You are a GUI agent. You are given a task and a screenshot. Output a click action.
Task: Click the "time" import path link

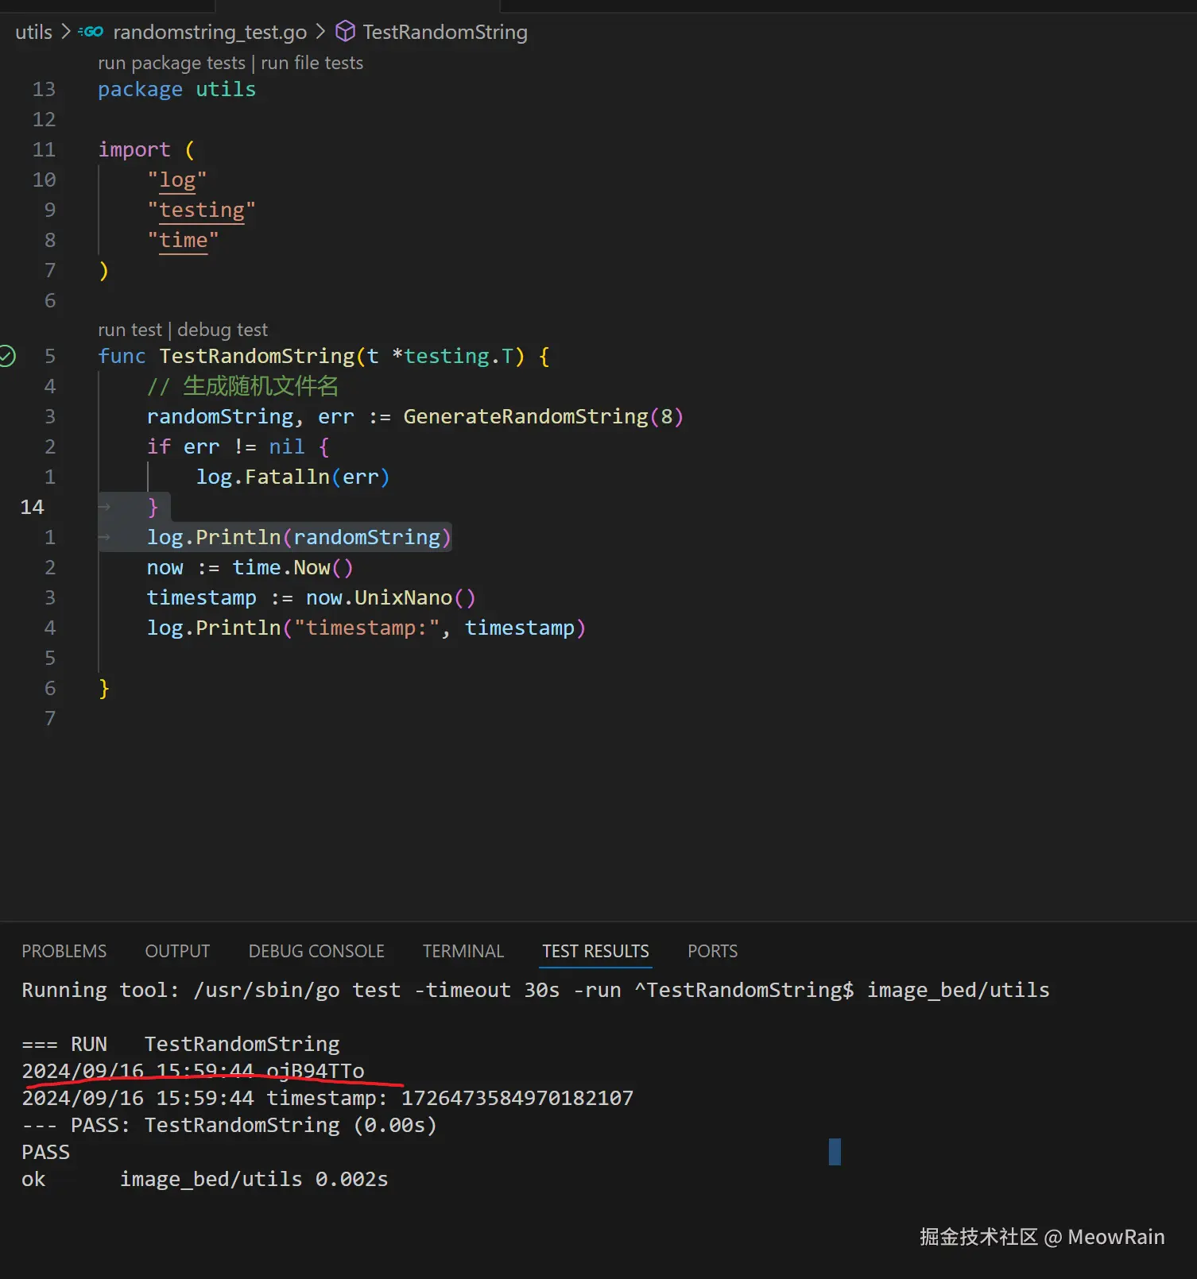[183, 241]
